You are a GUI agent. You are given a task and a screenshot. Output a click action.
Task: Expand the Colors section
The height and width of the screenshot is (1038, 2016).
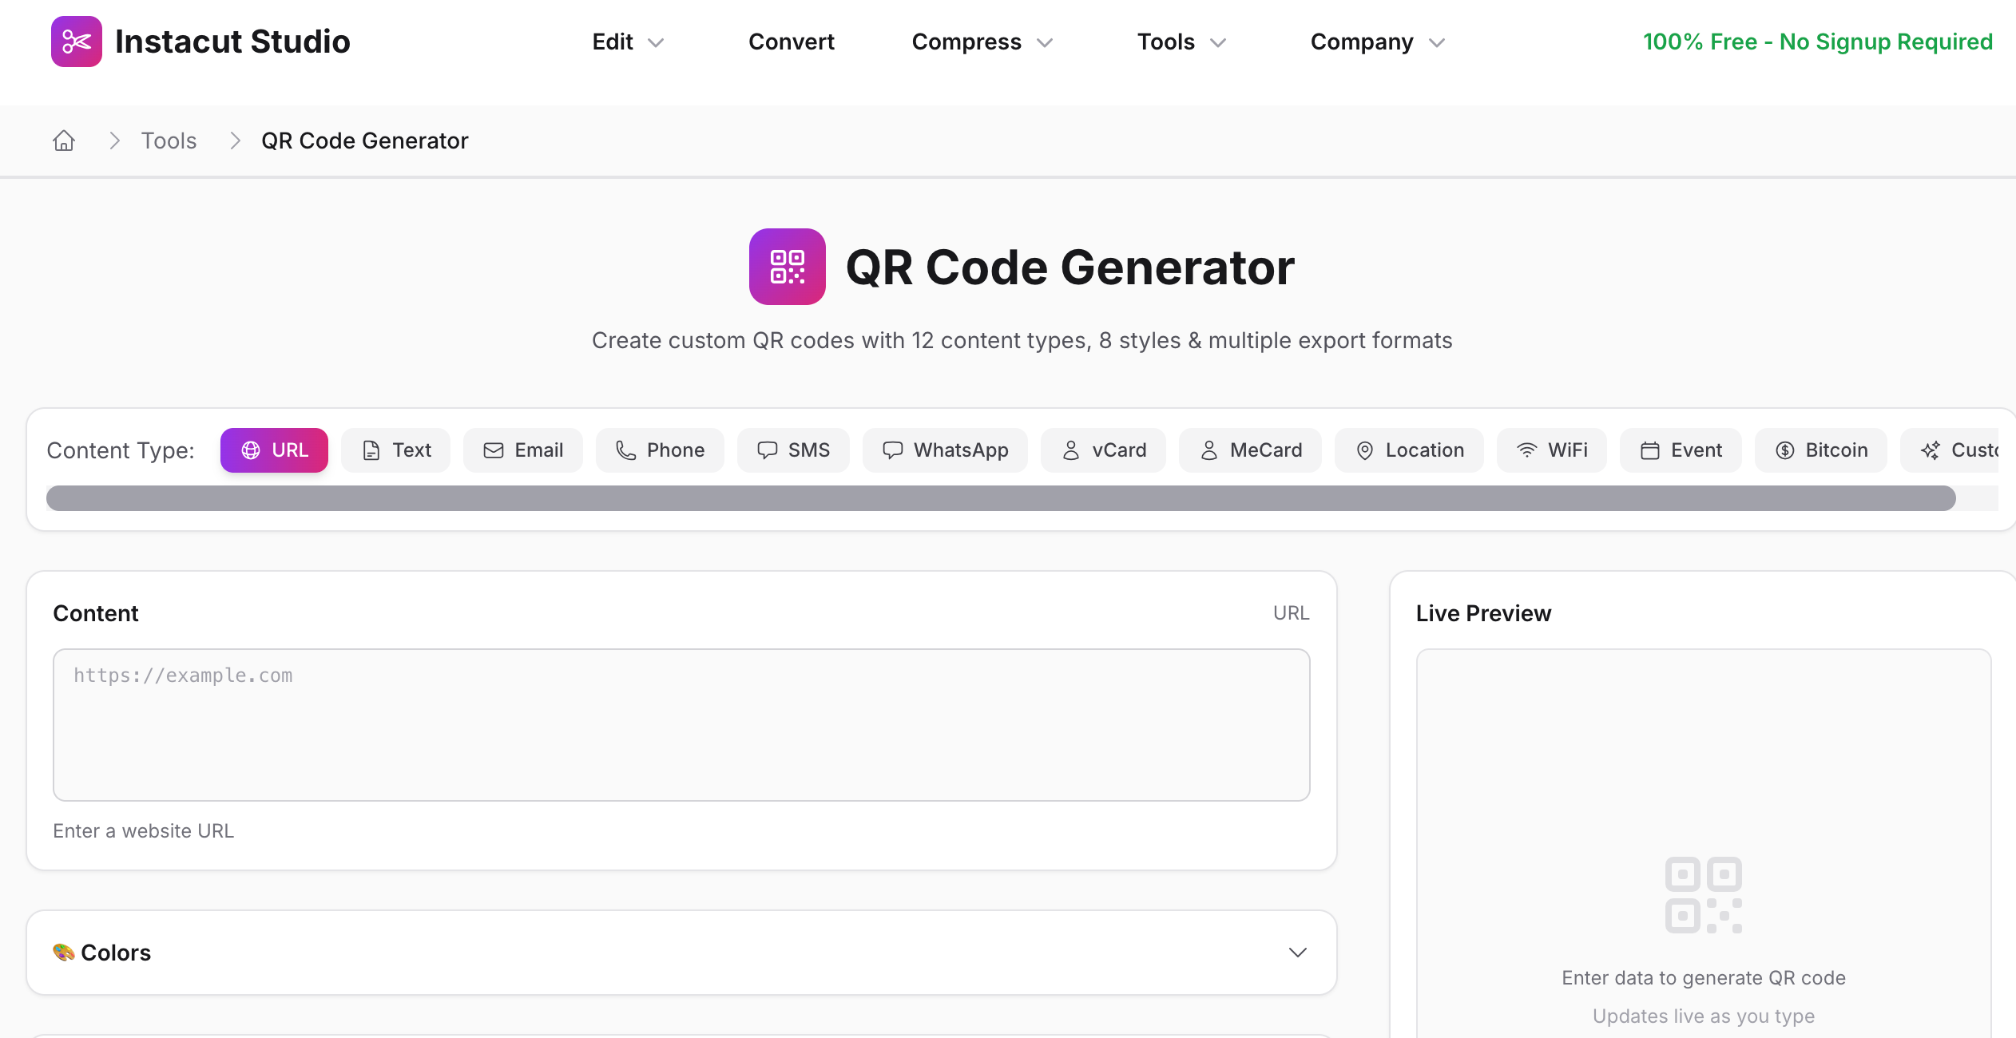[x=681, y=953]
